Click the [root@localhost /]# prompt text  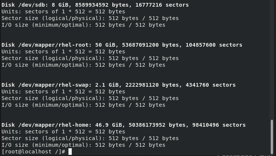[33, 152]
